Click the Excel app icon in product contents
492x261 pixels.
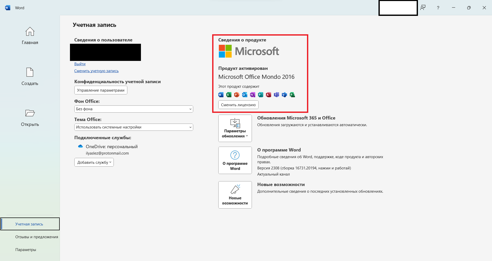pyautogui.click(x=229, y=95)
